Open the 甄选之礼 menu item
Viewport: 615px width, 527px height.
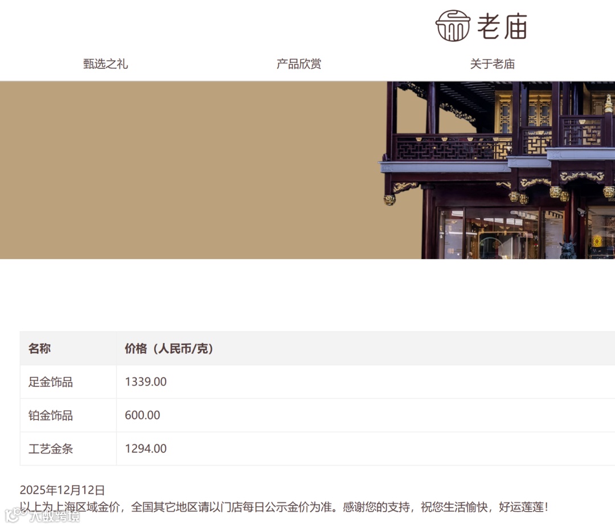coord(105,64)
